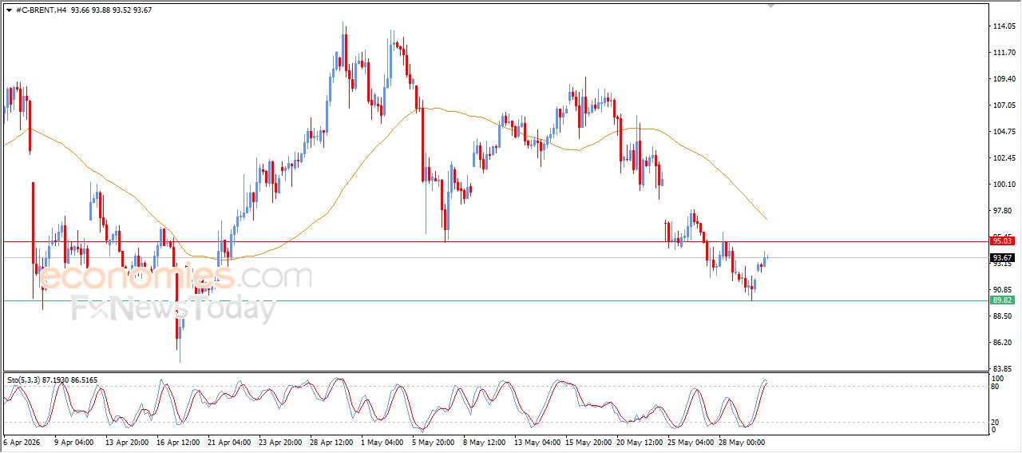
Task: Click the 8 May 12:00 time label
Action: (x=484, y=441)
